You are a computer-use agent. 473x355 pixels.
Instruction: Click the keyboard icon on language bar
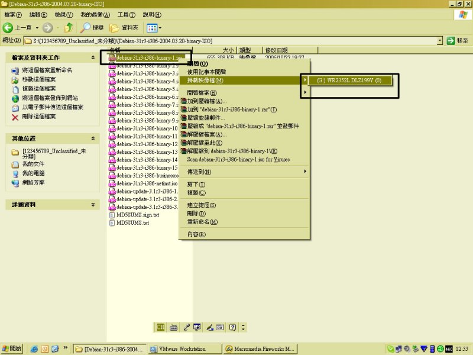point(173,327)
